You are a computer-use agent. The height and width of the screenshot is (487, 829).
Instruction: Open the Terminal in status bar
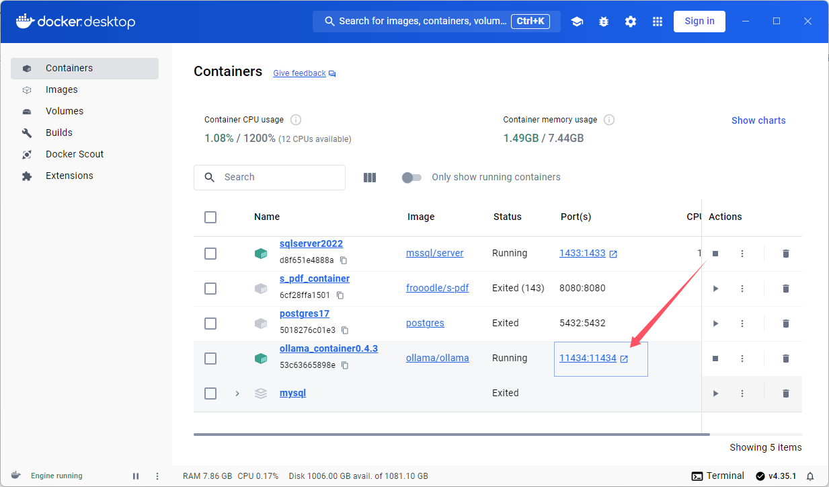718,476
